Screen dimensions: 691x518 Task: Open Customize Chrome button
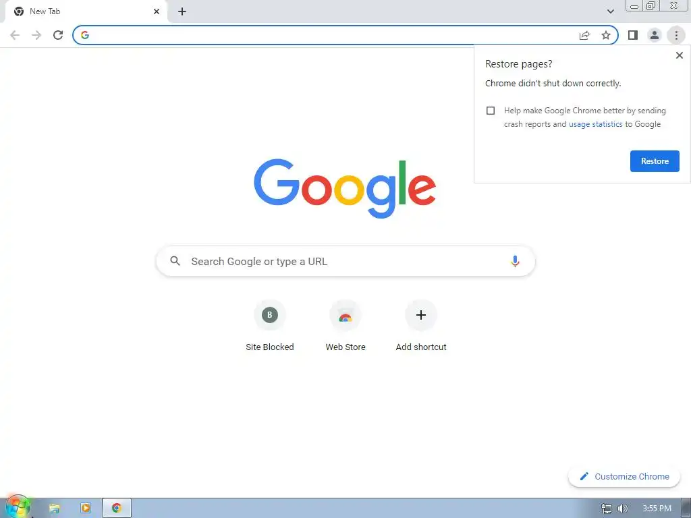(624, 477)
